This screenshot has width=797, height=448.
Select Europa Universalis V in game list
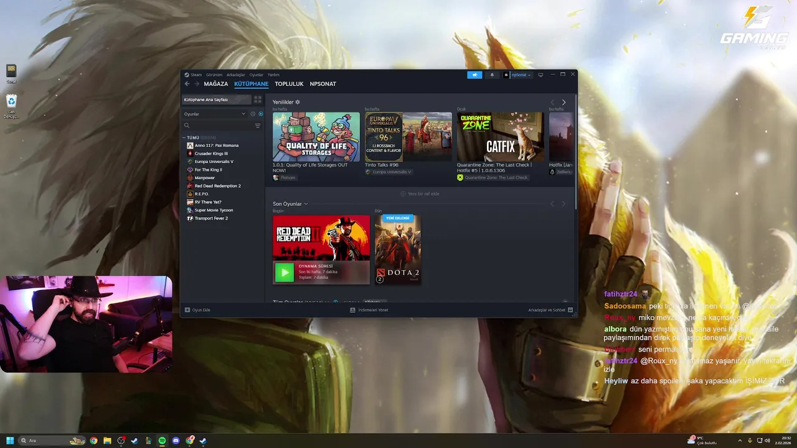[x=214, y=162]
